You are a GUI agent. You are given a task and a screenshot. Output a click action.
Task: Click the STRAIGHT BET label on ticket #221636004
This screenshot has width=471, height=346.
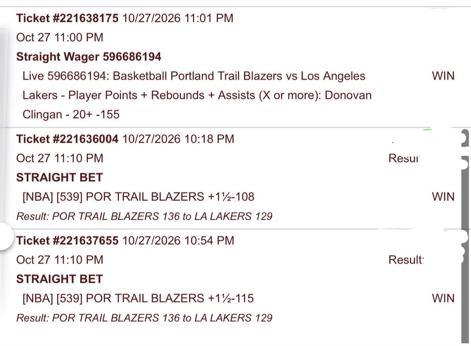pos(59,178)
